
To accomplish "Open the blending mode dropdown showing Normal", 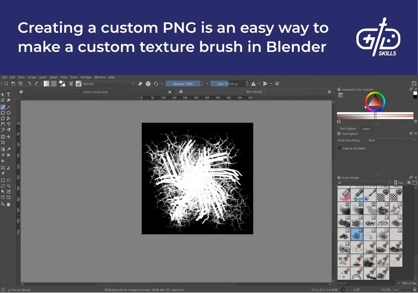I will coord(108,84).
